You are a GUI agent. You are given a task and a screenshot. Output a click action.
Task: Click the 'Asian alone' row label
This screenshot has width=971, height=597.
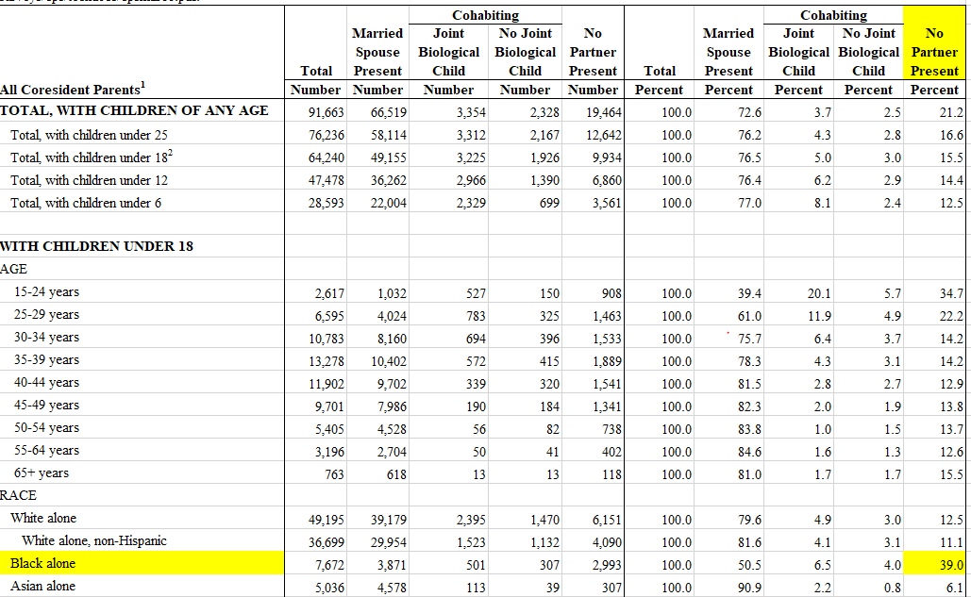(42, 586)
